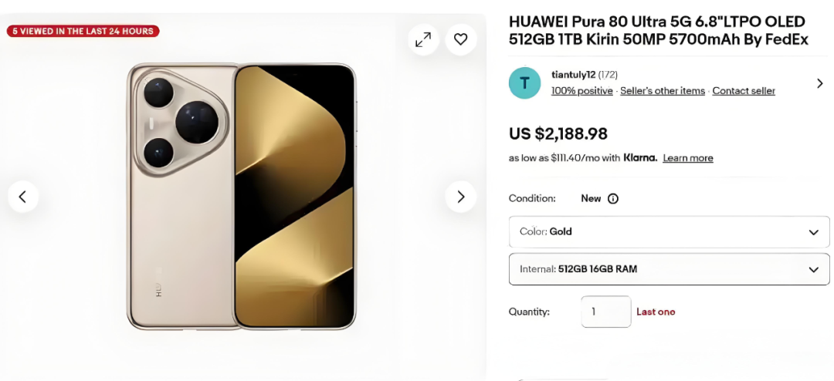Open the Color dropdown showing Gold
834x381 pixels.
coord(669,232)
